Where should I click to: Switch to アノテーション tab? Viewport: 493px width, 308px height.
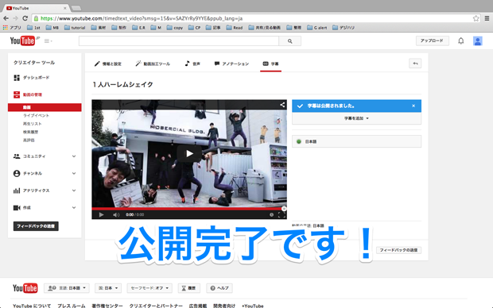tap(231, 64)
